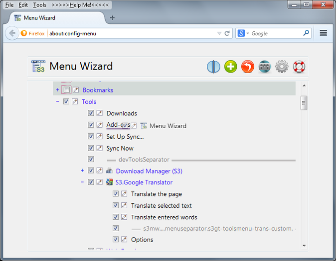Click the Tools label in tree
336x261 pixels.
click(x=89, y=102)
